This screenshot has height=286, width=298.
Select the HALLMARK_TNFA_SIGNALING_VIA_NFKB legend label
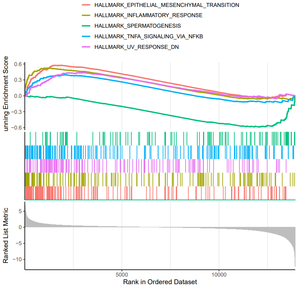(148, 36)
